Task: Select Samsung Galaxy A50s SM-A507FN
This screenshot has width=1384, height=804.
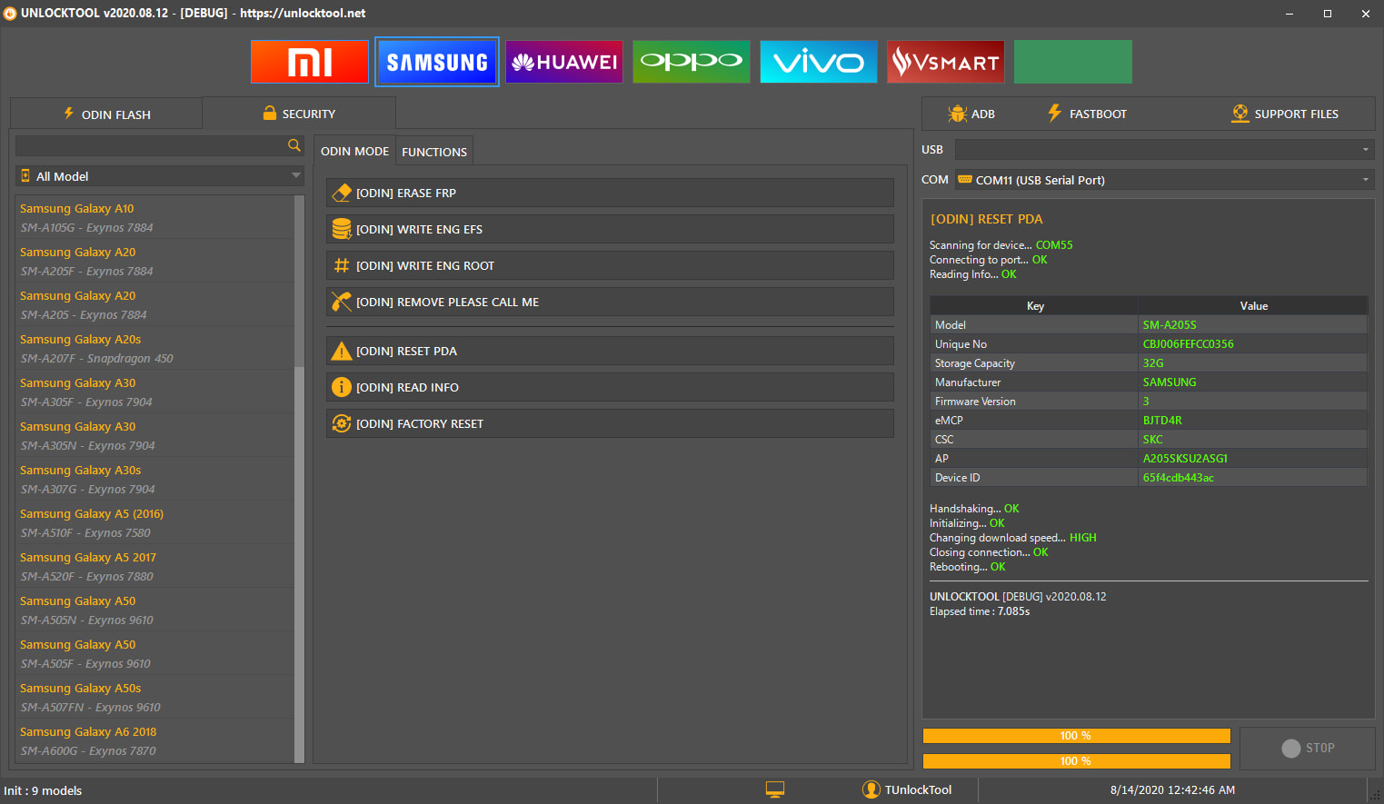Action: (154, 697)
